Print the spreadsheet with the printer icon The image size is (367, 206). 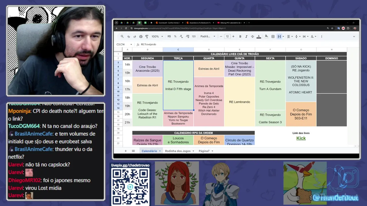(x=141, y=36)
